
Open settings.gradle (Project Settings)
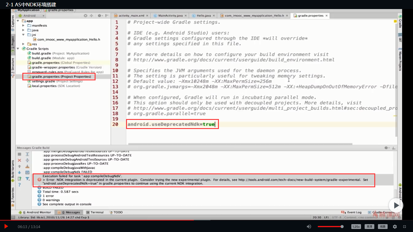[x=55, y=81]
